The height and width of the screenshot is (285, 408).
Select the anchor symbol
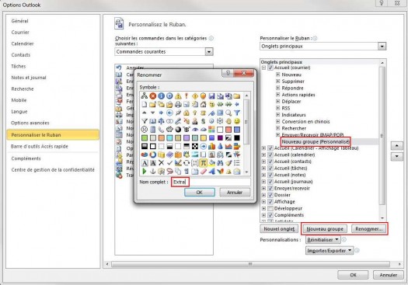coord(153,172)
